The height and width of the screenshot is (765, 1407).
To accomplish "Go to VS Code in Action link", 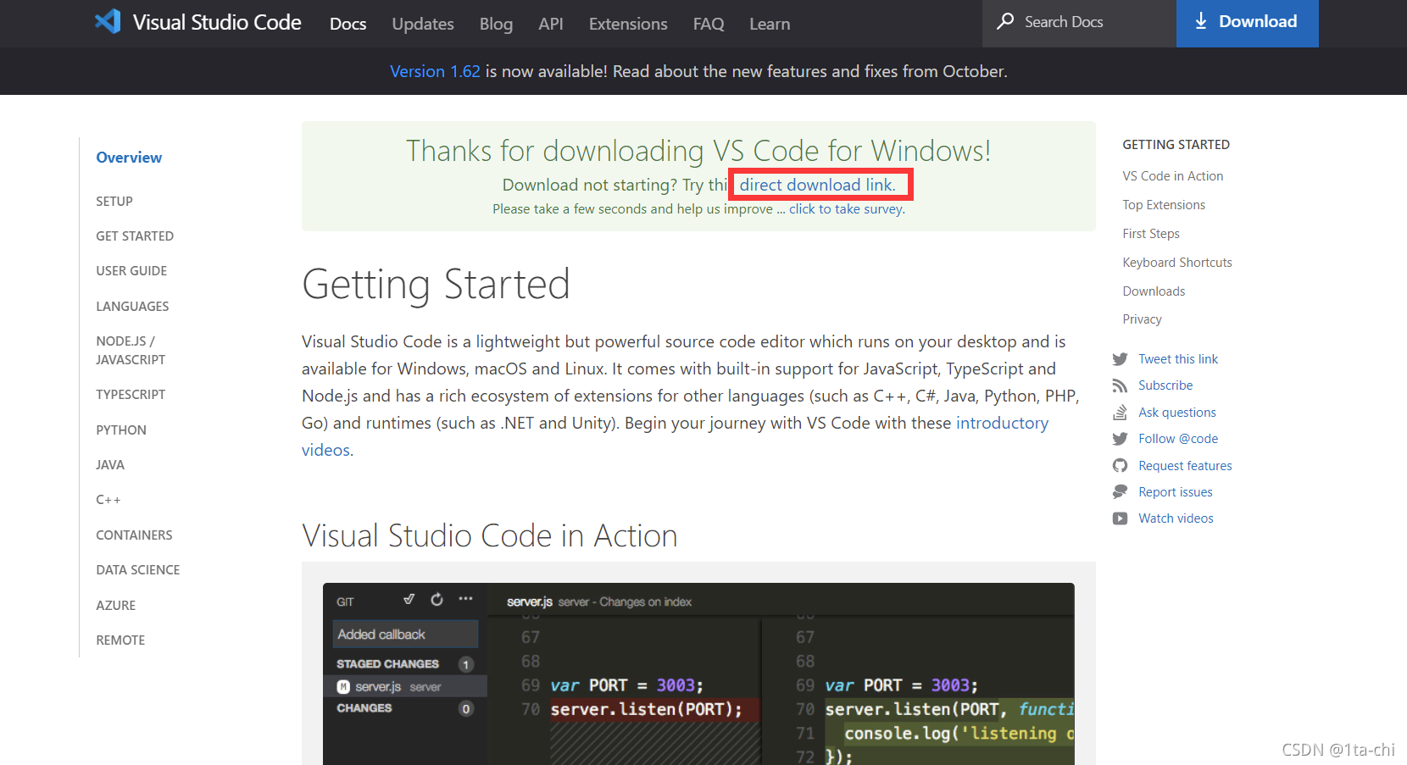I will [x=1173, y=176].
